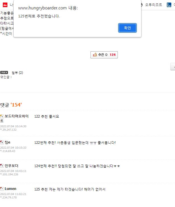Click the level icon beside Lumen
The width and height of the screenshot is (175, 207).
point(2,189)
